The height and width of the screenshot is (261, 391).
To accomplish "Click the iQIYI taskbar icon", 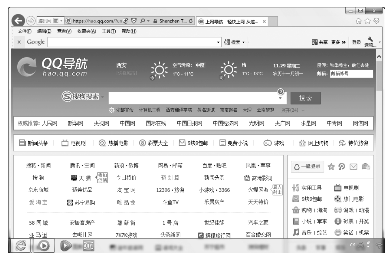I will (89, 246).
